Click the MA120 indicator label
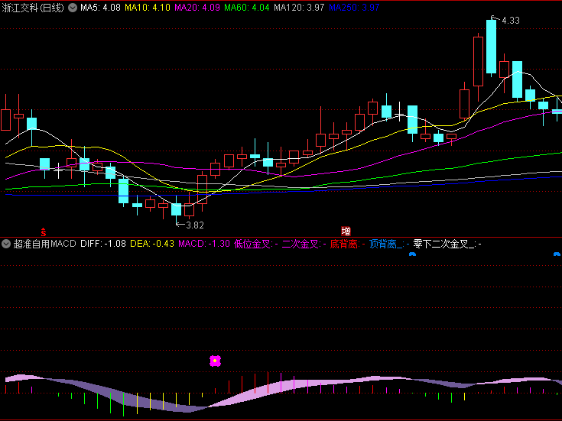This screenshot has height=421, width=562. point(299,8)
